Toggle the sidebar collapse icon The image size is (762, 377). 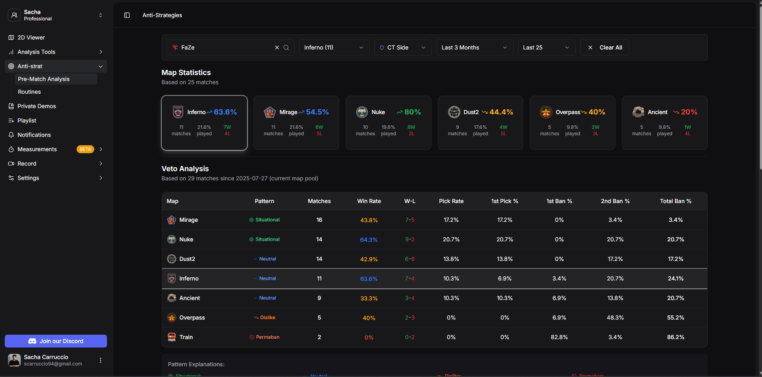tap(127, 15)
